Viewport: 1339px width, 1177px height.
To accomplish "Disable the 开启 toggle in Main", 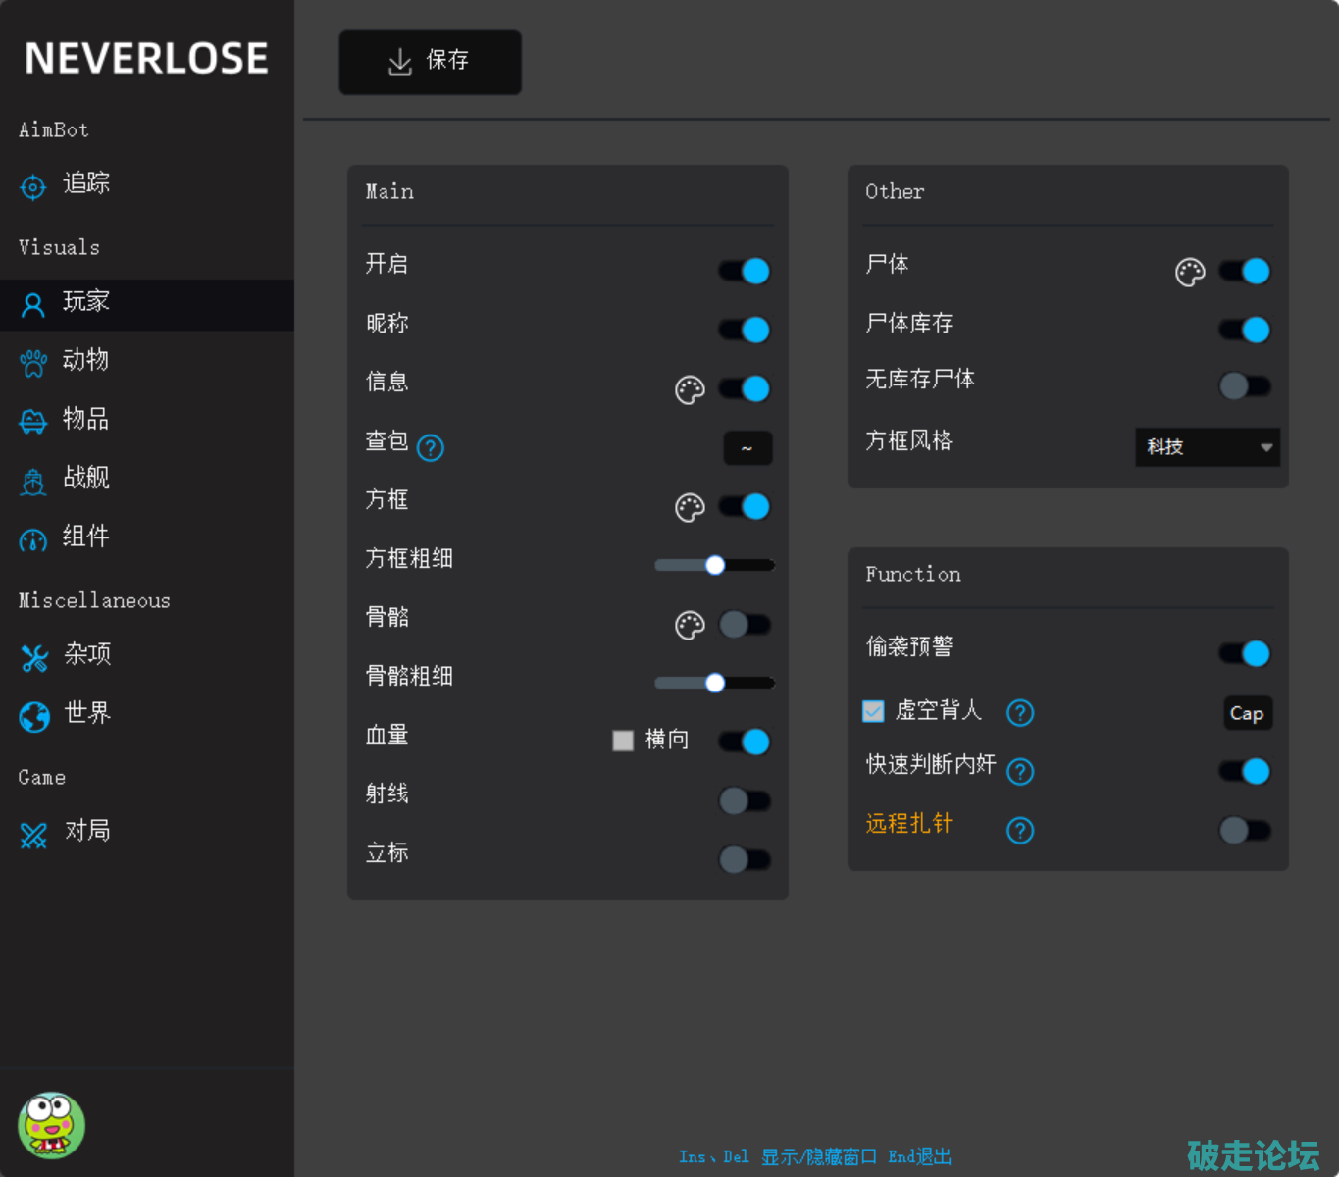I will (745, 271).
